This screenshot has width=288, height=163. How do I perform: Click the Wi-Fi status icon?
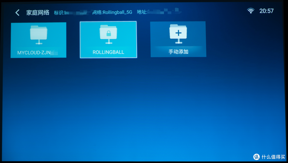[x=251, y=11]
